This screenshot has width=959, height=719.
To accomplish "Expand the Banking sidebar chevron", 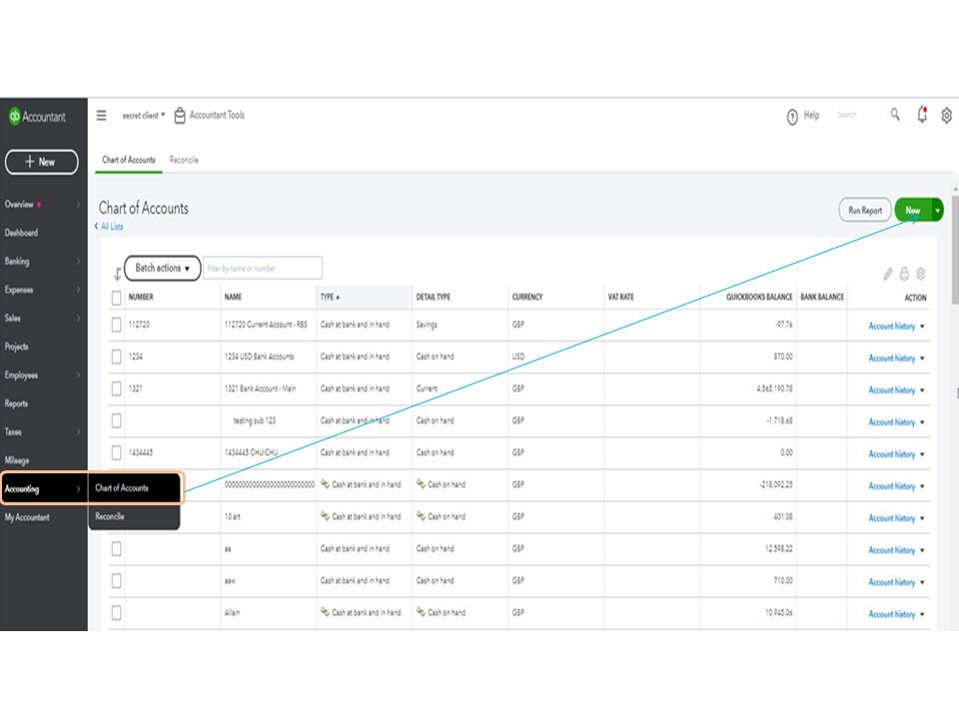I will point(78,261).
